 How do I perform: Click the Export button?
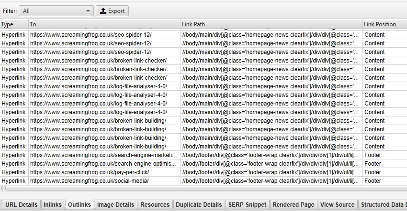click(x=113, y=11)
